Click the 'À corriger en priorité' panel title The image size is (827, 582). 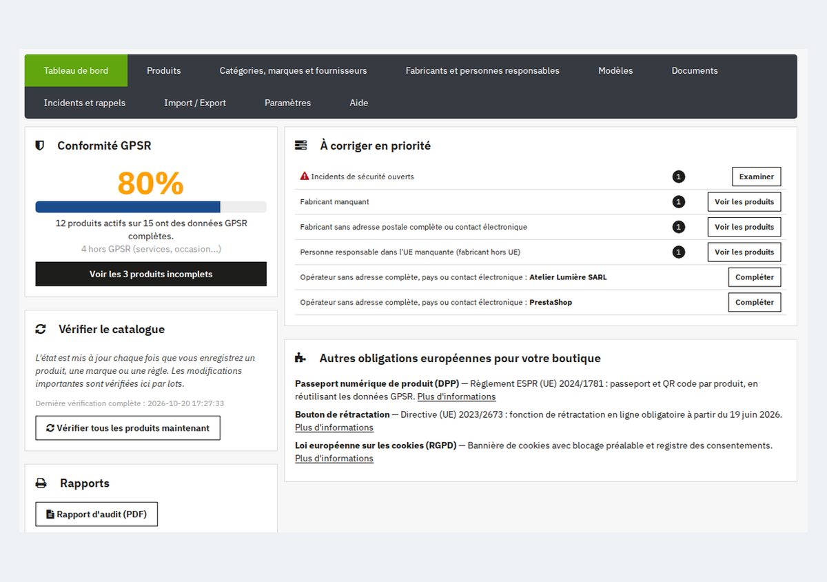pos(375,145)
